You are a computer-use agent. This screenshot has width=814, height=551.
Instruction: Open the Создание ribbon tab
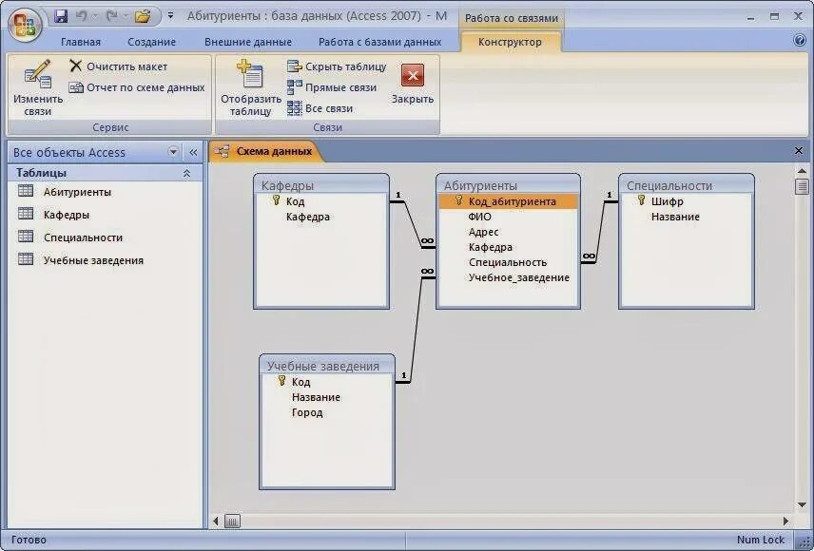pyautogui.click(x=151, y=42)
